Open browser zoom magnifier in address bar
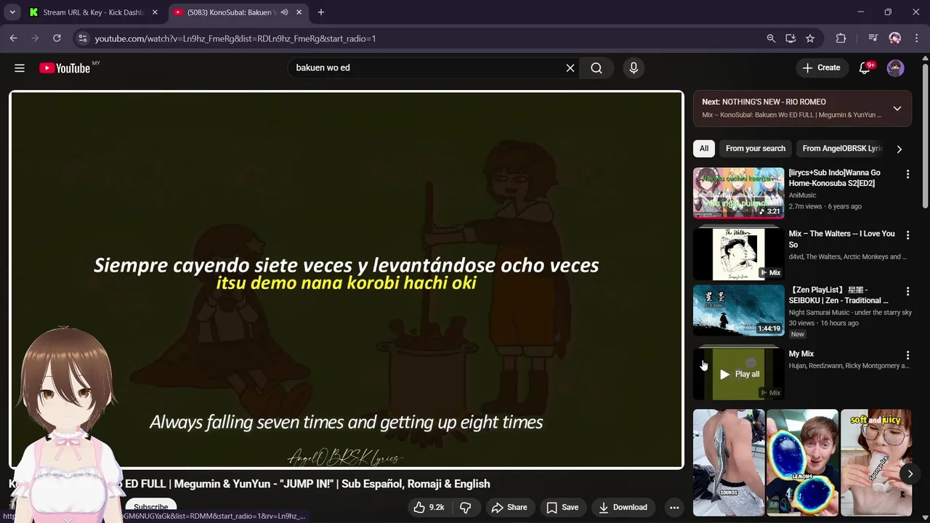 771,38
